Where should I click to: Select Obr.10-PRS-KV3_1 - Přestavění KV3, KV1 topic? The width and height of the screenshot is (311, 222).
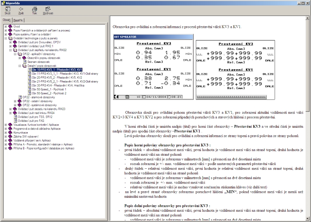pyautogui.click(x=57, y=70)
